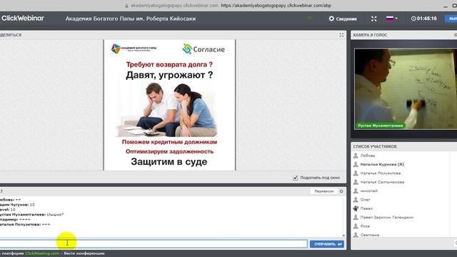Select participant Павел Зарихин Геленджик

tap(387, 217)
